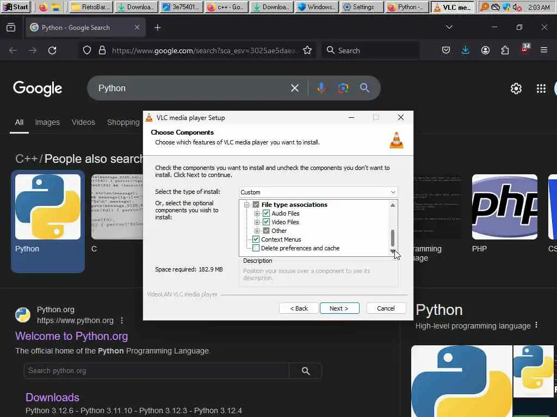Bookmark this page with the star
The width and height of the screenshot is (557, 417).
pos(307,50)
